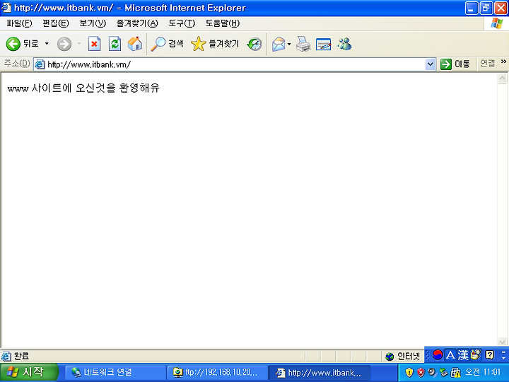Open the 파일(F) menu
Viewport: 509px width, 382px height.
[19, 23]
